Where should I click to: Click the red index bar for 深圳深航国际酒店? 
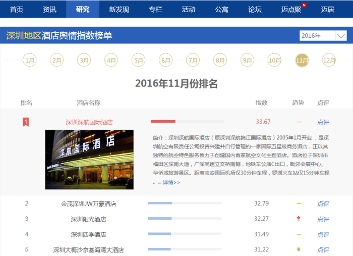pos(163,122)
